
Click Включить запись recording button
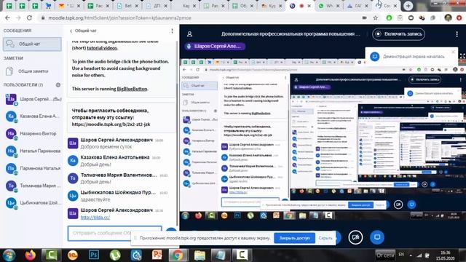pyautogui.click(x=398, y=34)
